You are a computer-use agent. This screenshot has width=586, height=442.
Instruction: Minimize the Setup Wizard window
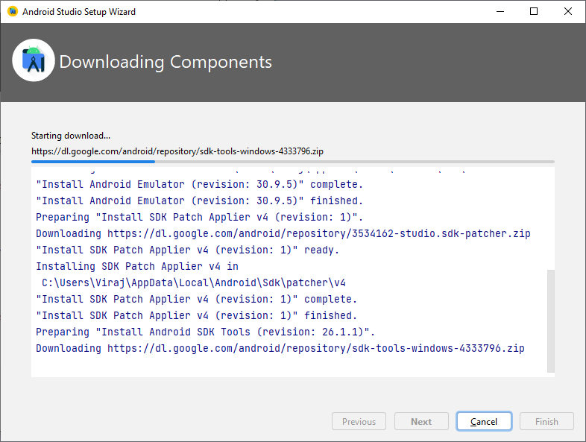(x=500, y=12)
